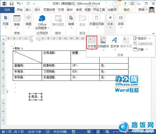Click the 文本框 Text Box button
Screen dimensions: 156x134
(x=92, y=43)
